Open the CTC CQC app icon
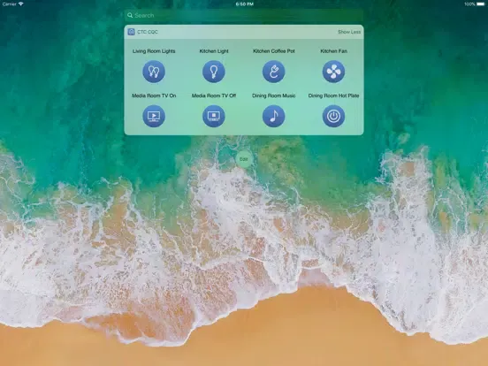The width and height of the screenshot is (488, 366). pyautogui.click(x=132, y=32)
